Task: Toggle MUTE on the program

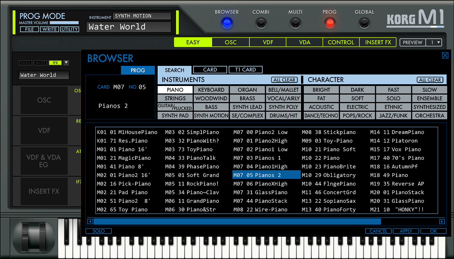Action: (x=40, y=63)
